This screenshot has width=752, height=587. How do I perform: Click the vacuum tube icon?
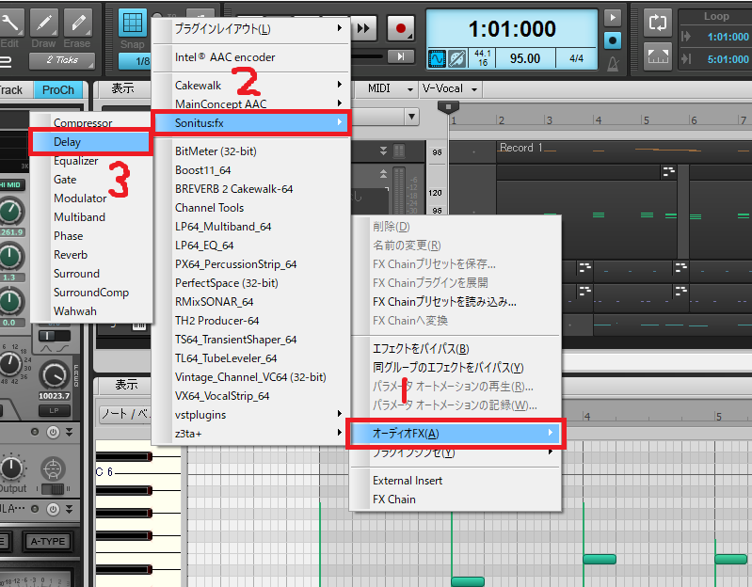(x=53, y=468)
